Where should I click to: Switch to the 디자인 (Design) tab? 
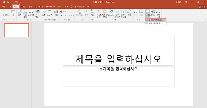click(23, 6)
